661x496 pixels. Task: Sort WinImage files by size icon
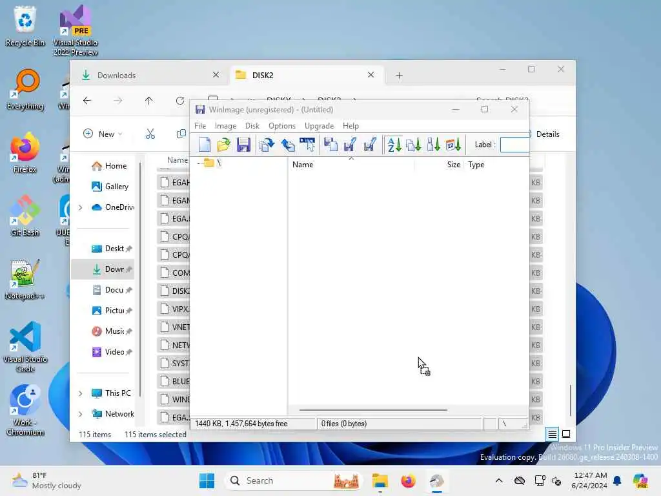(433, 145)
